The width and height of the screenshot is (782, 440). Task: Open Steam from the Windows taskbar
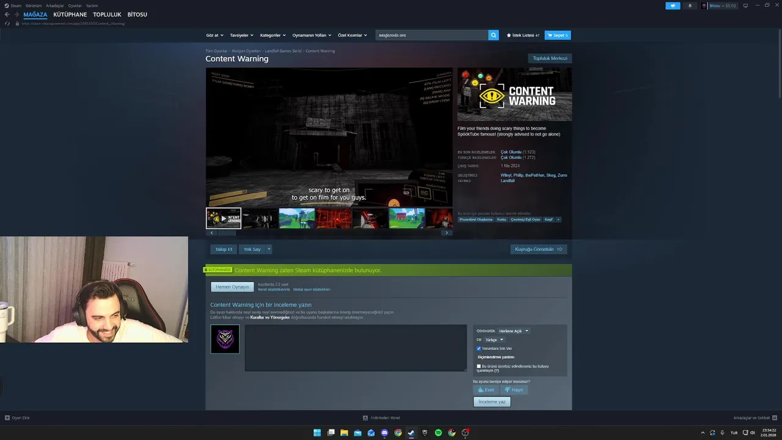[x=411, y=433]
